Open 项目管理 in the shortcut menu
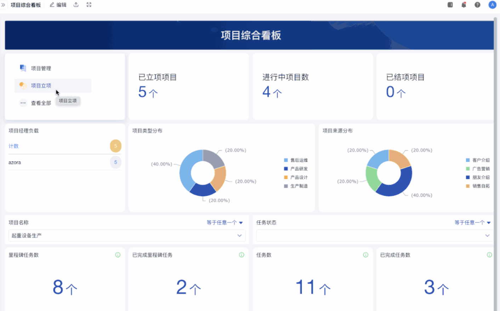The image size is (500, 311). (41, 68)
